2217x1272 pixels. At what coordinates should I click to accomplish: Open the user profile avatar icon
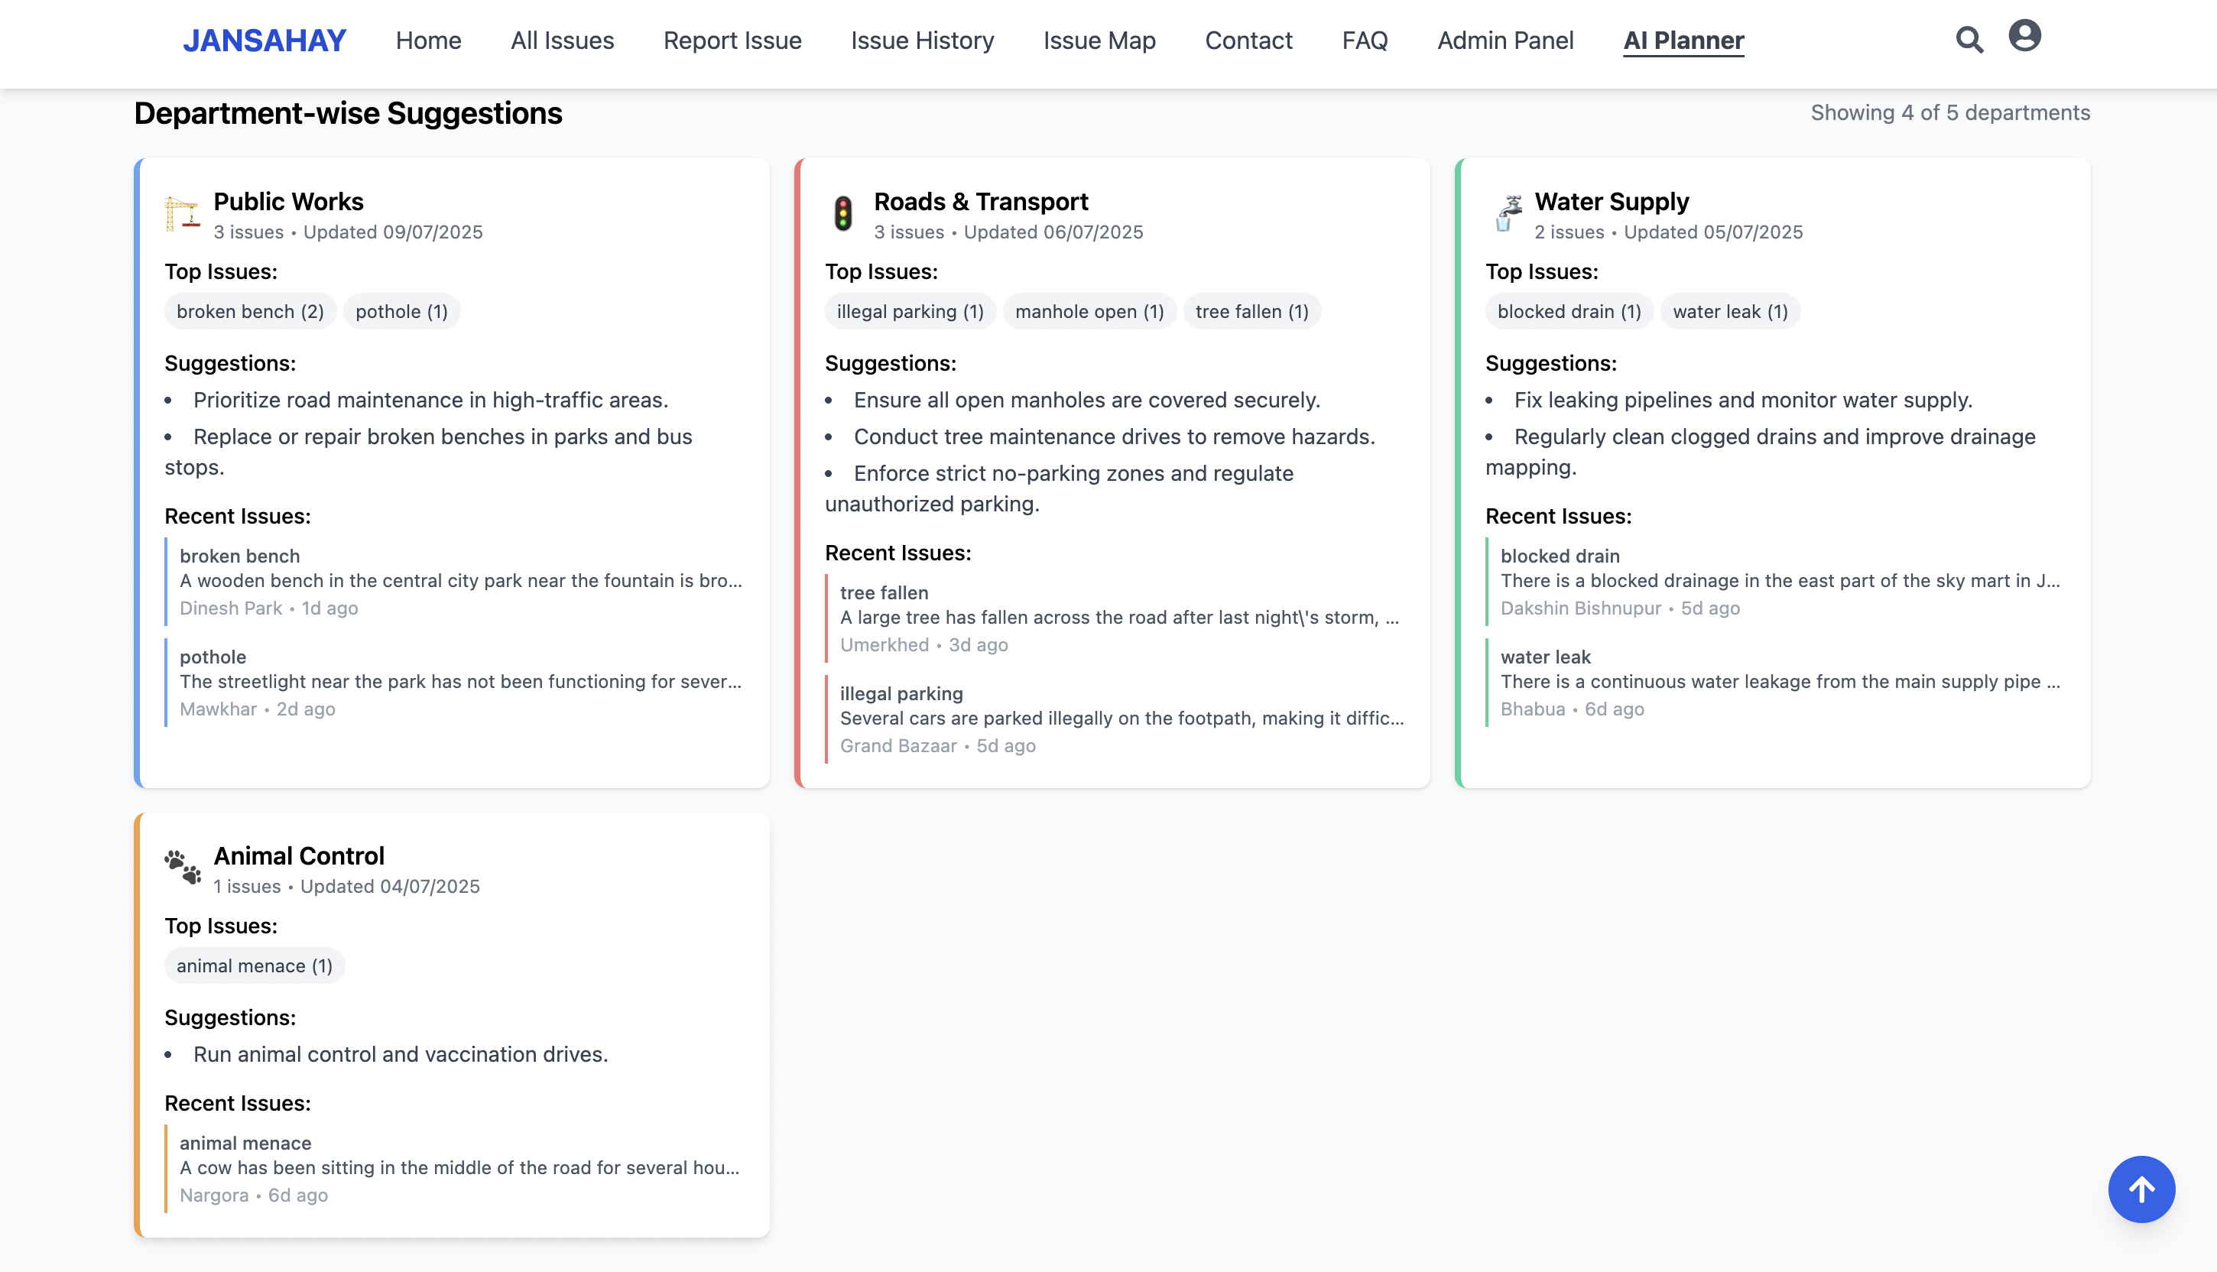pos(2024,36)
